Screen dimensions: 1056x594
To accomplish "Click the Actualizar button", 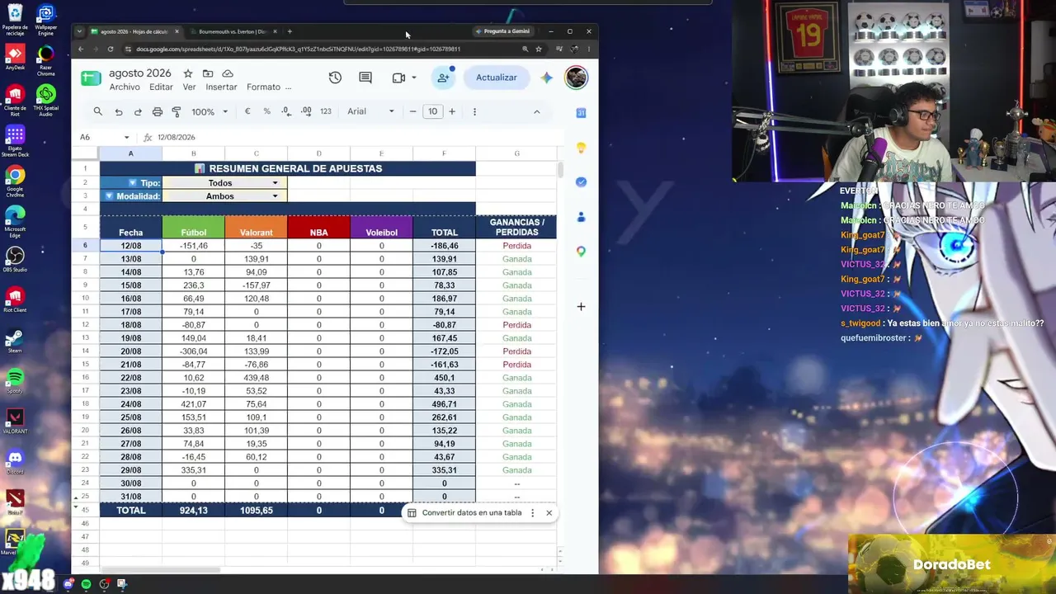I will click(497, 78).
